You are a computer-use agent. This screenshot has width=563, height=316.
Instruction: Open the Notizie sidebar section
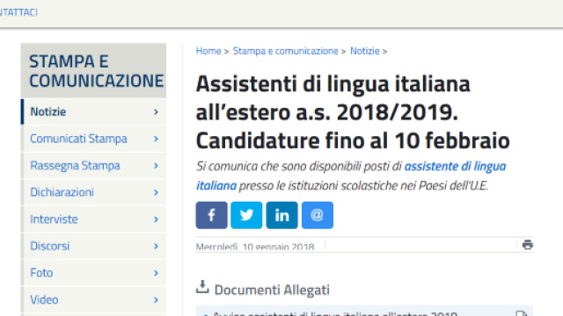coord(94,111)
